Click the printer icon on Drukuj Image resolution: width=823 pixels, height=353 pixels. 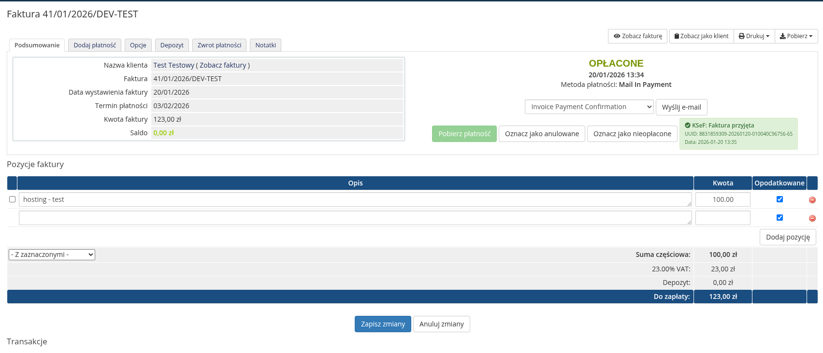pyautogui.click(x=741, y=36)
